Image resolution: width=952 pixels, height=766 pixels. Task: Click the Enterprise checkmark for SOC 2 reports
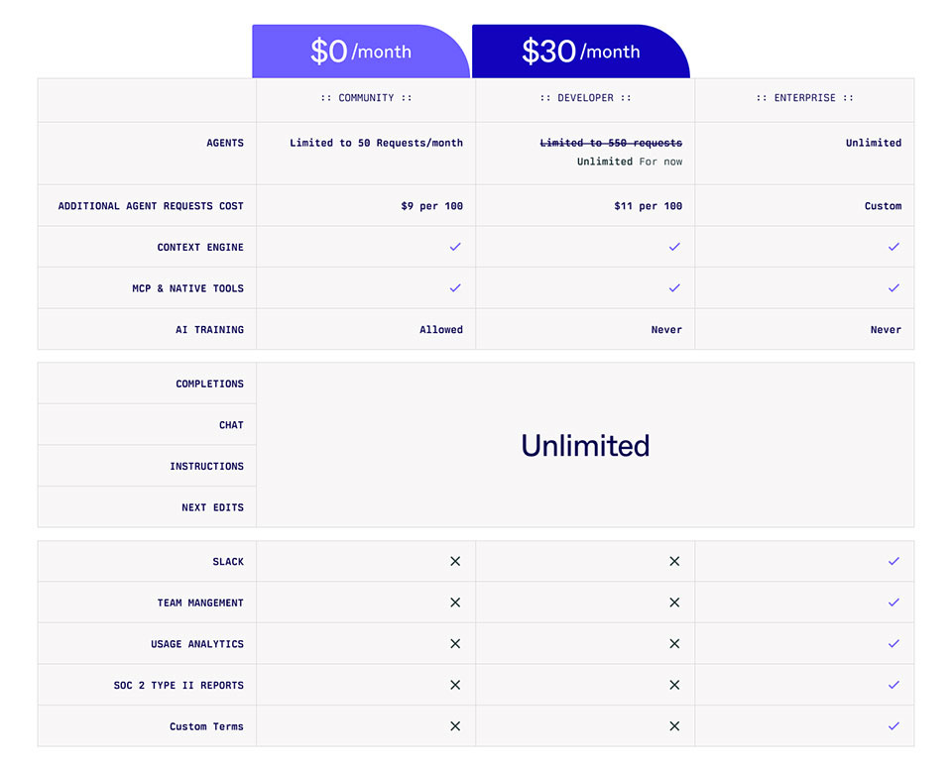tap(893, 685)
